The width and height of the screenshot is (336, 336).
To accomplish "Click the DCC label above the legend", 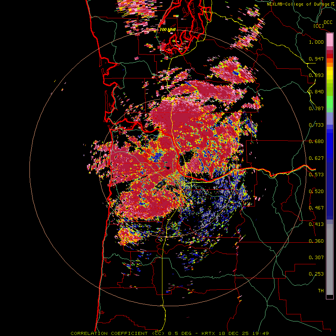I will tap(328, 22).
